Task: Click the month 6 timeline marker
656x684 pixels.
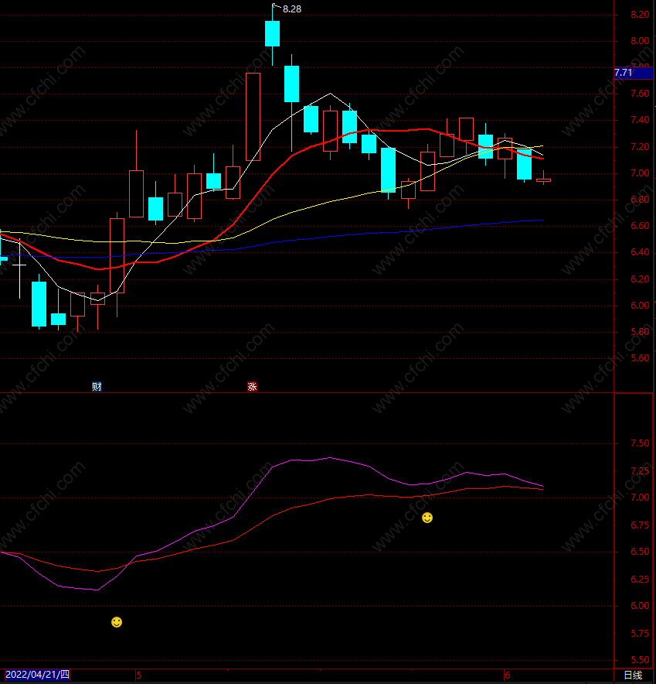Action: (x=507, y=675)
